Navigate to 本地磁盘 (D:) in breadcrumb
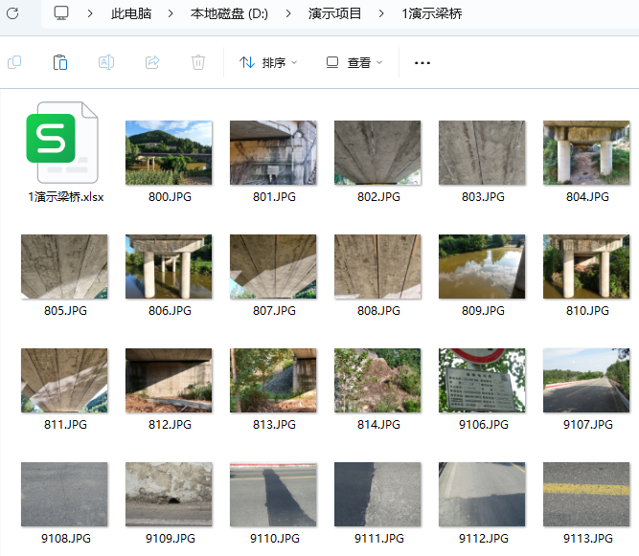 229,13
